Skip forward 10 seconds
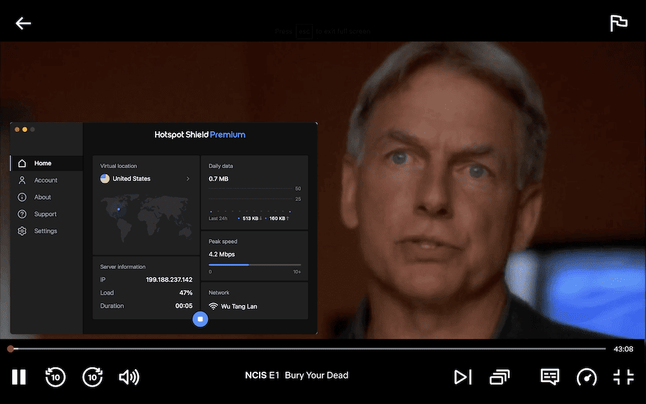646x404 pixels. coord(92,377)
